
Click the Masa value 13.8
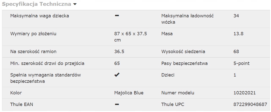tap(238, 34)
